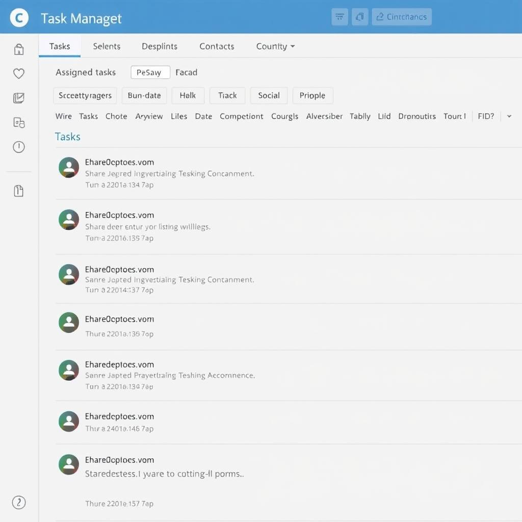
Task: Click the Cintcitancs share button
Action: [x=402, y=17]
